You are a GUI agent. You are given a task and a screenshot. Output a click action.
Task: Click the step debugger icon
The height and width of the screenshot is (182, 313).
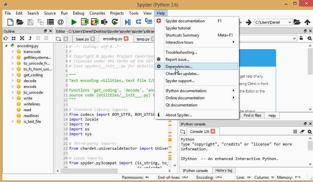coord(139,22)
